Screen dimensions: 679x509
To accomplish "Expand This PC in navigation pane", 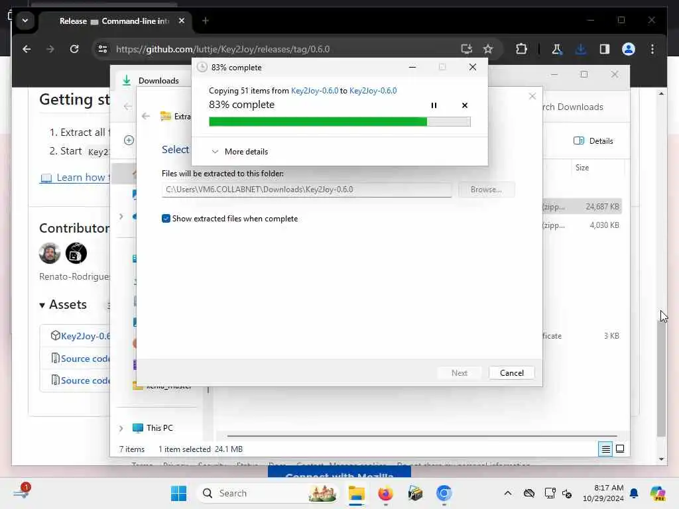I will click(x=121, y=428).
